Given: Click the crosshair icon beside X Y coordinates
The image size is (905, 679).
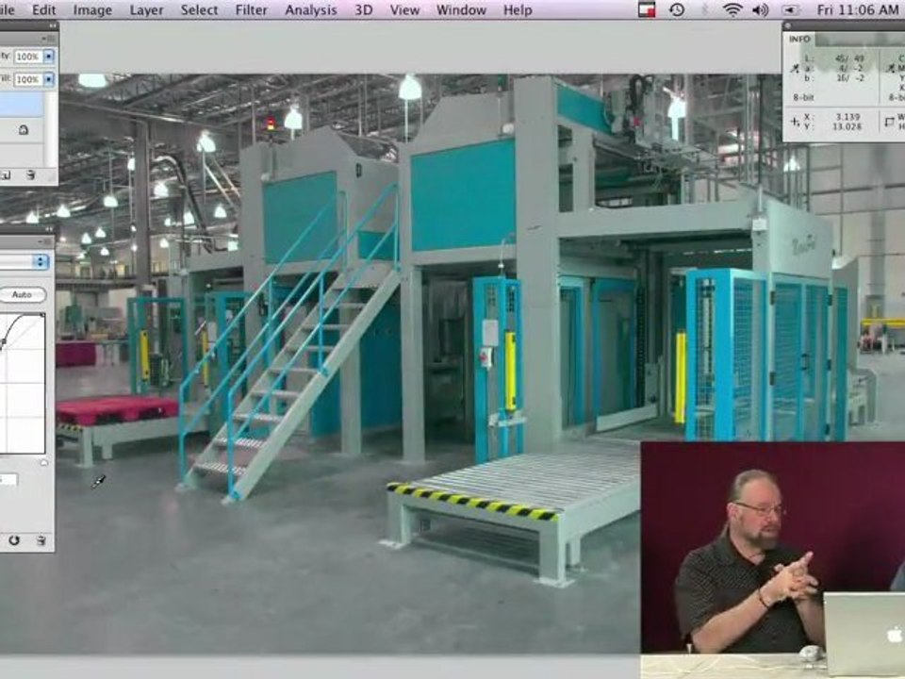Looking at the screenshot, I should pyautogui.click(x=795, y=122).
